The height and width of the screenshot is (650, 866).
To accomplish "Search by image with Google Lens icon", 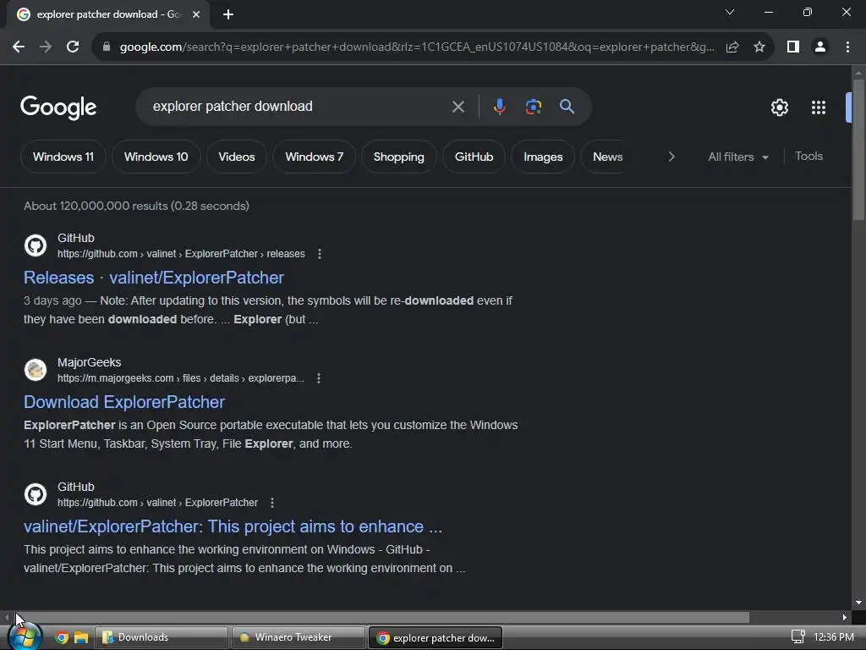I will pos(533,107).
